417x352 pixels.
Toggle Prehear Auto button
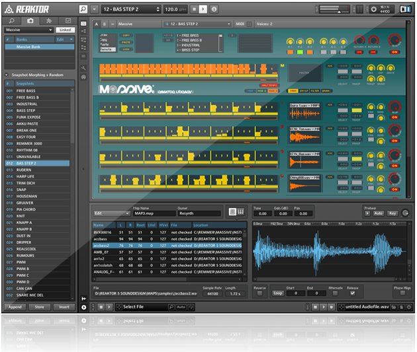378,213
